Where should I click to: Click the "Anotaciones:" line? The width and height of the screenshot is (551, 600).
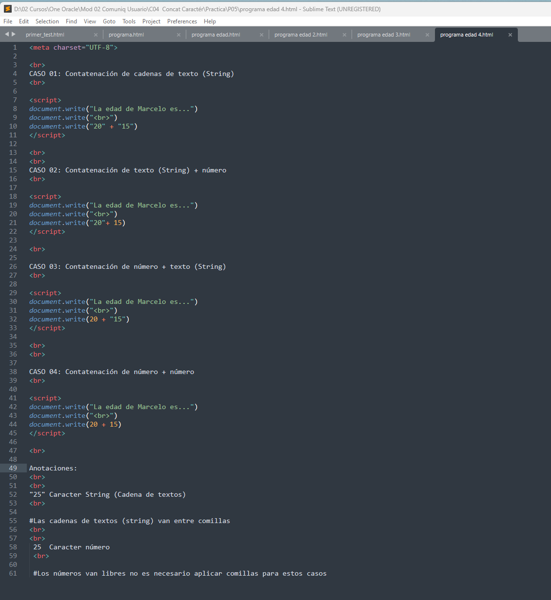pos(53,469)
